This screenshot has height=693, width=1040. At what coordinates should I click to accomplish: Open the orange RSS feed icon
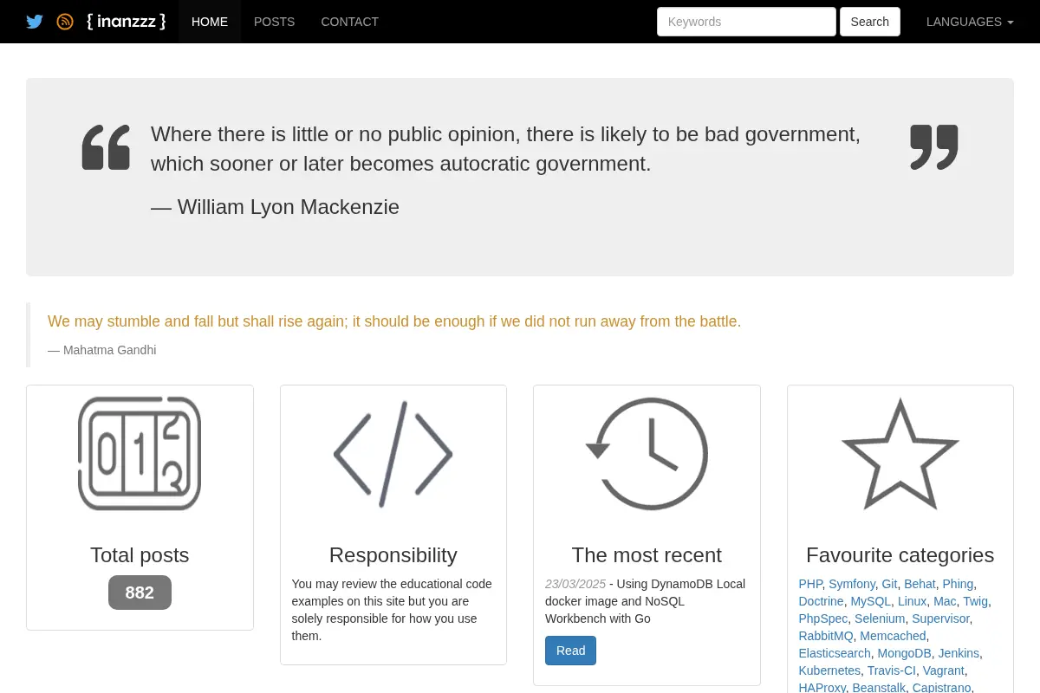(x=65, y=22)
